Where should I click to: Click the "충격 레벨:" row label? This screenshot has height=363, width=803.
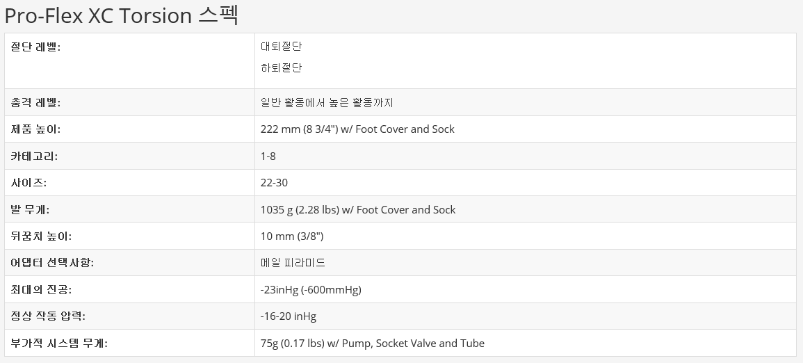coord(35,102)
